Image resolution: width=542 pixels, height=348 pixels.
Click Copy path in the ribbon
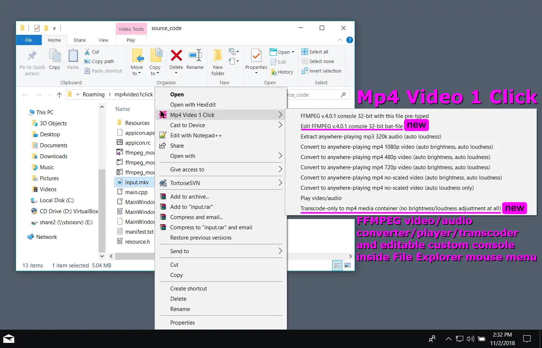(99, 61)
